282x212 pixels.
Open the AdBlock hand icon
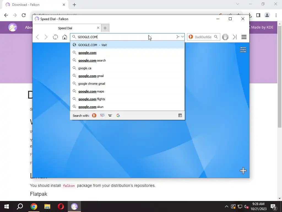coord(225,37)
